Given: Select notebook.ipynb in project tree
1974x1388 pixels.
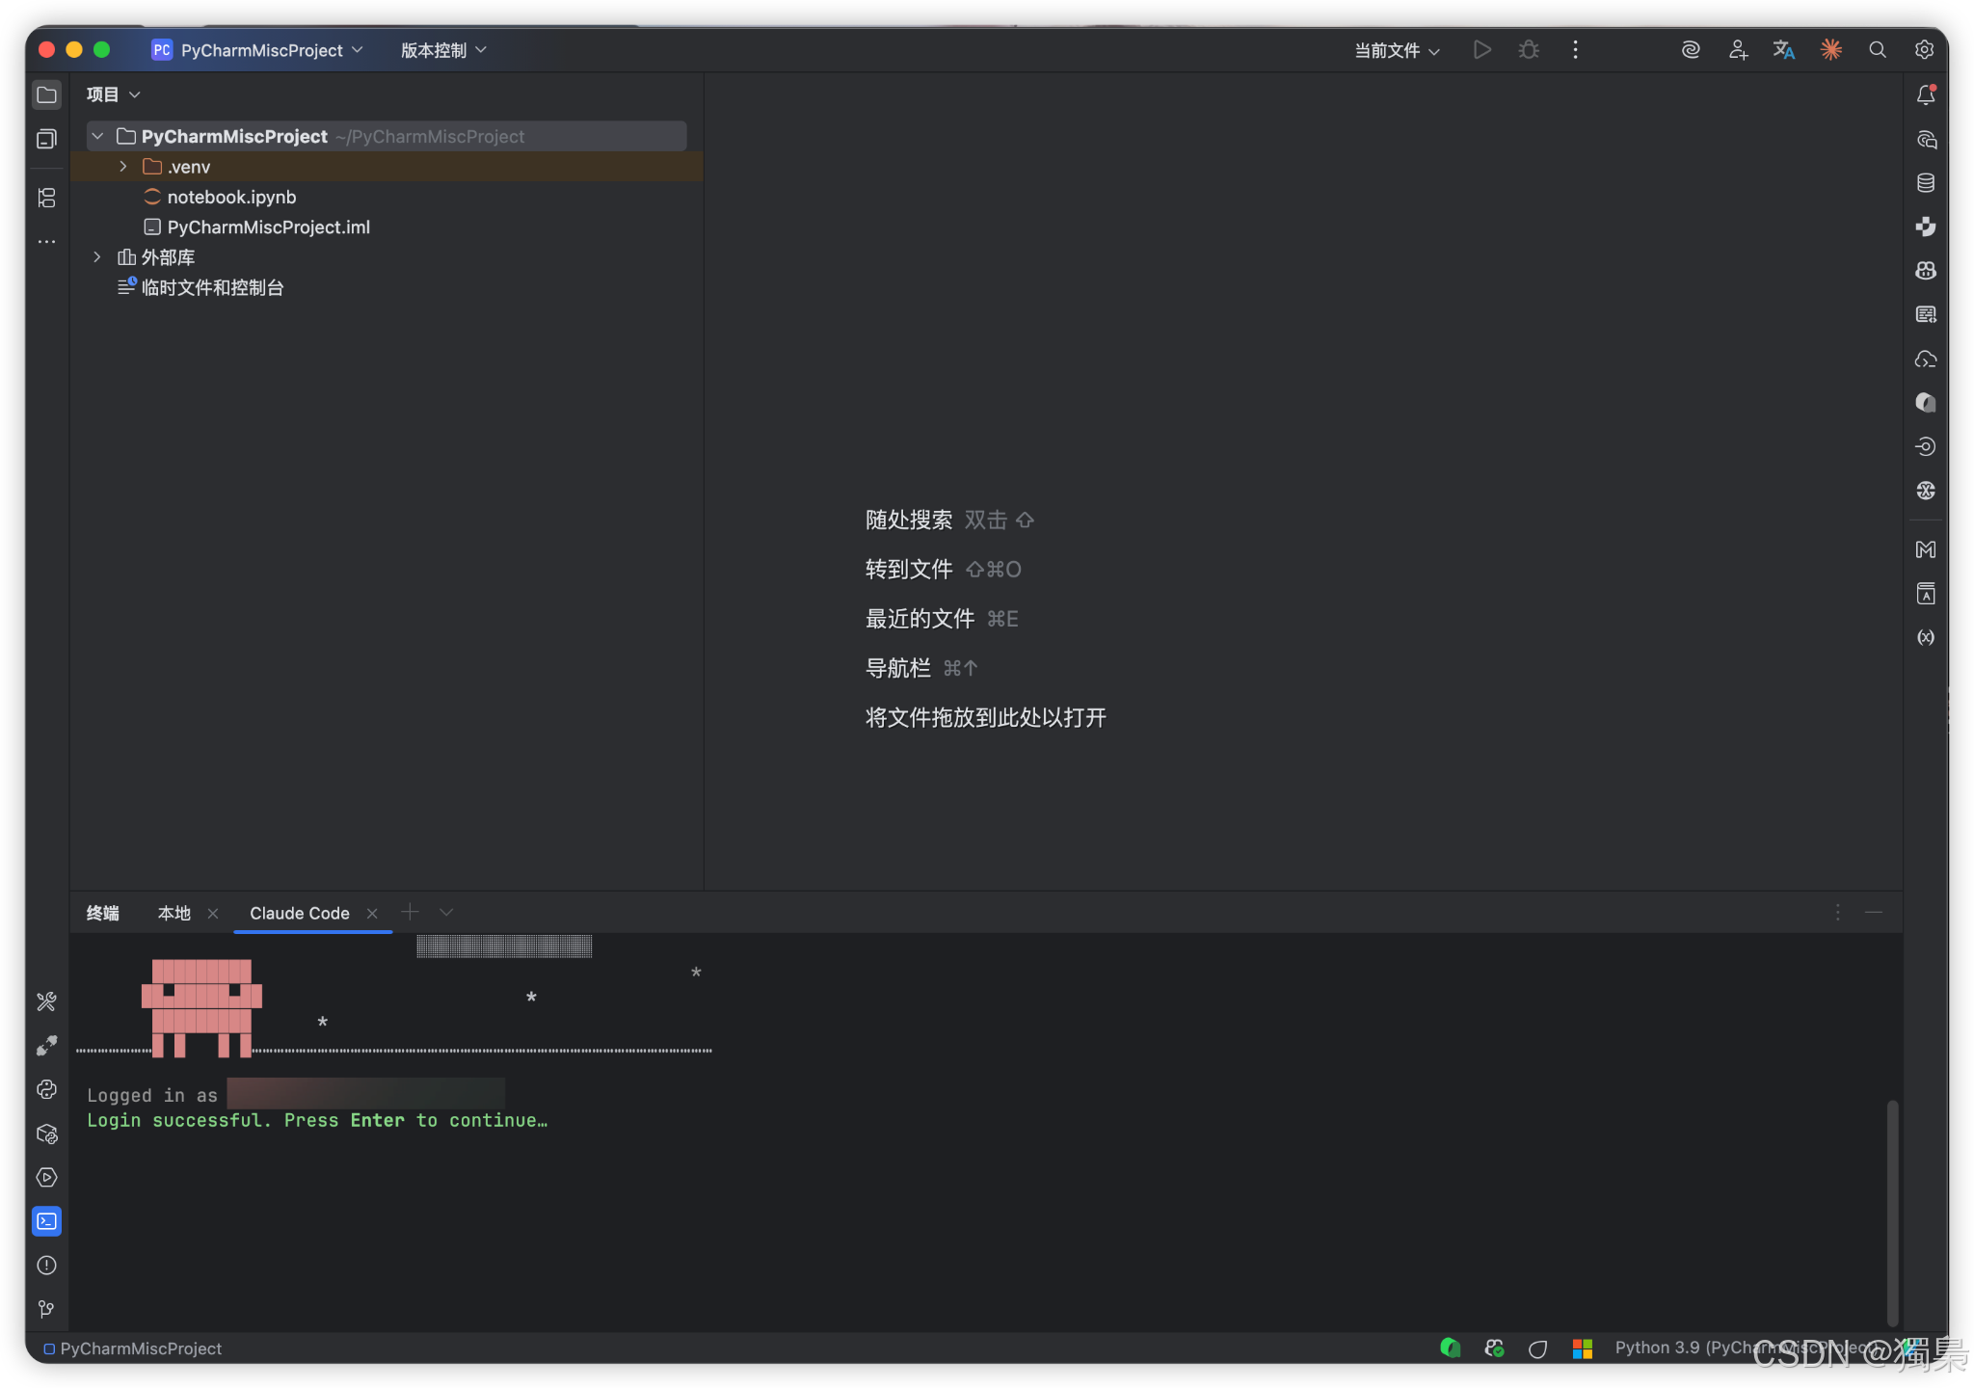Looking at the screenshot, I should [x=231, y=197].
